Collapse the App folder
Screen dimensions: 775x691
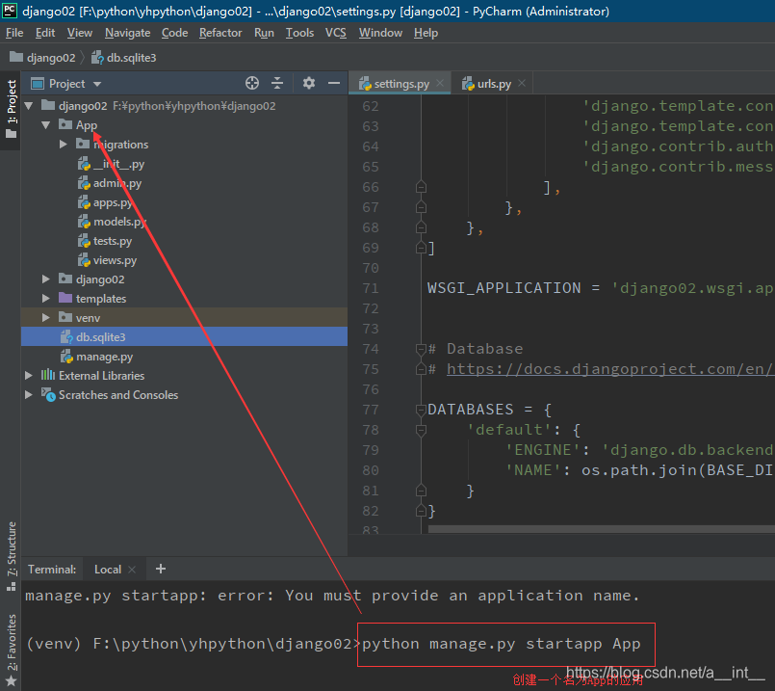[x=46, y=124]
